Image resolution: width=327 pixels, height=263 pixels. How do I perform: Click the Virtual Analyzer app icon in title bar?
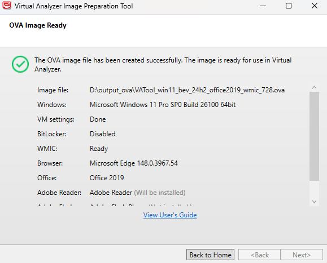tap(7, 6)
